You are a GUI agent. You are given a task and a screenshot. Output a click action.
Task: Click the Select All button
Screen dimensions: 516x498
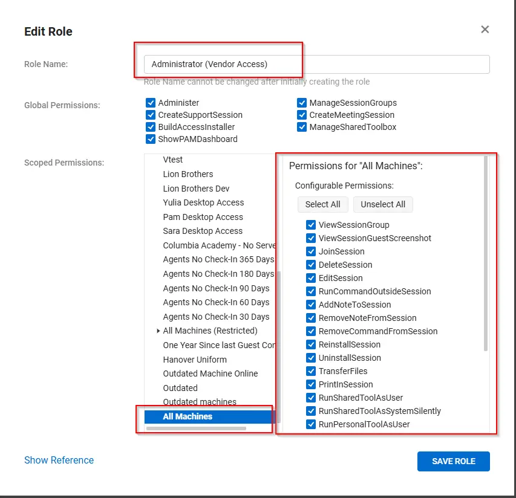tap(322, 204)
